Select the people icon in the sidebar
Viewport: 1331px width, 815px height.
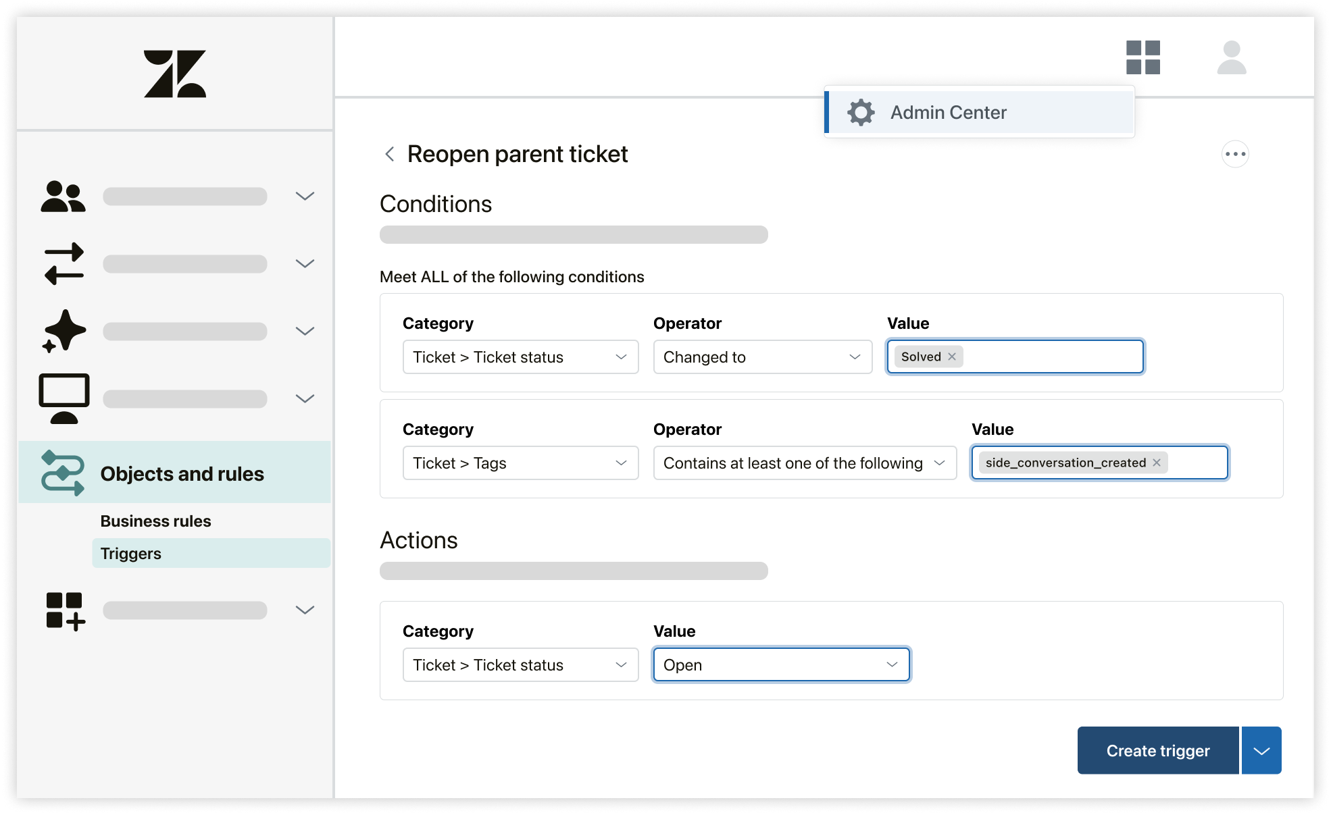pyautogui.click(x=64, y=196)
